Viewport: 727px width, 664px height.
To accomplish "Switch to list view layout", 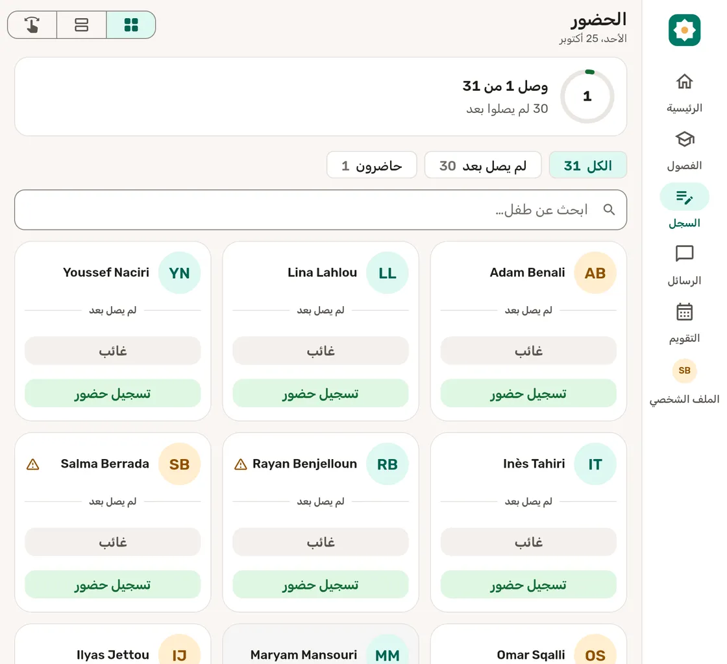I will tap(82, 25).
